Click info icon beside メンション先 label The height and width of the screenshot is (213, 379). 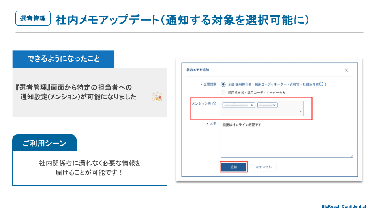pos(214,104)
